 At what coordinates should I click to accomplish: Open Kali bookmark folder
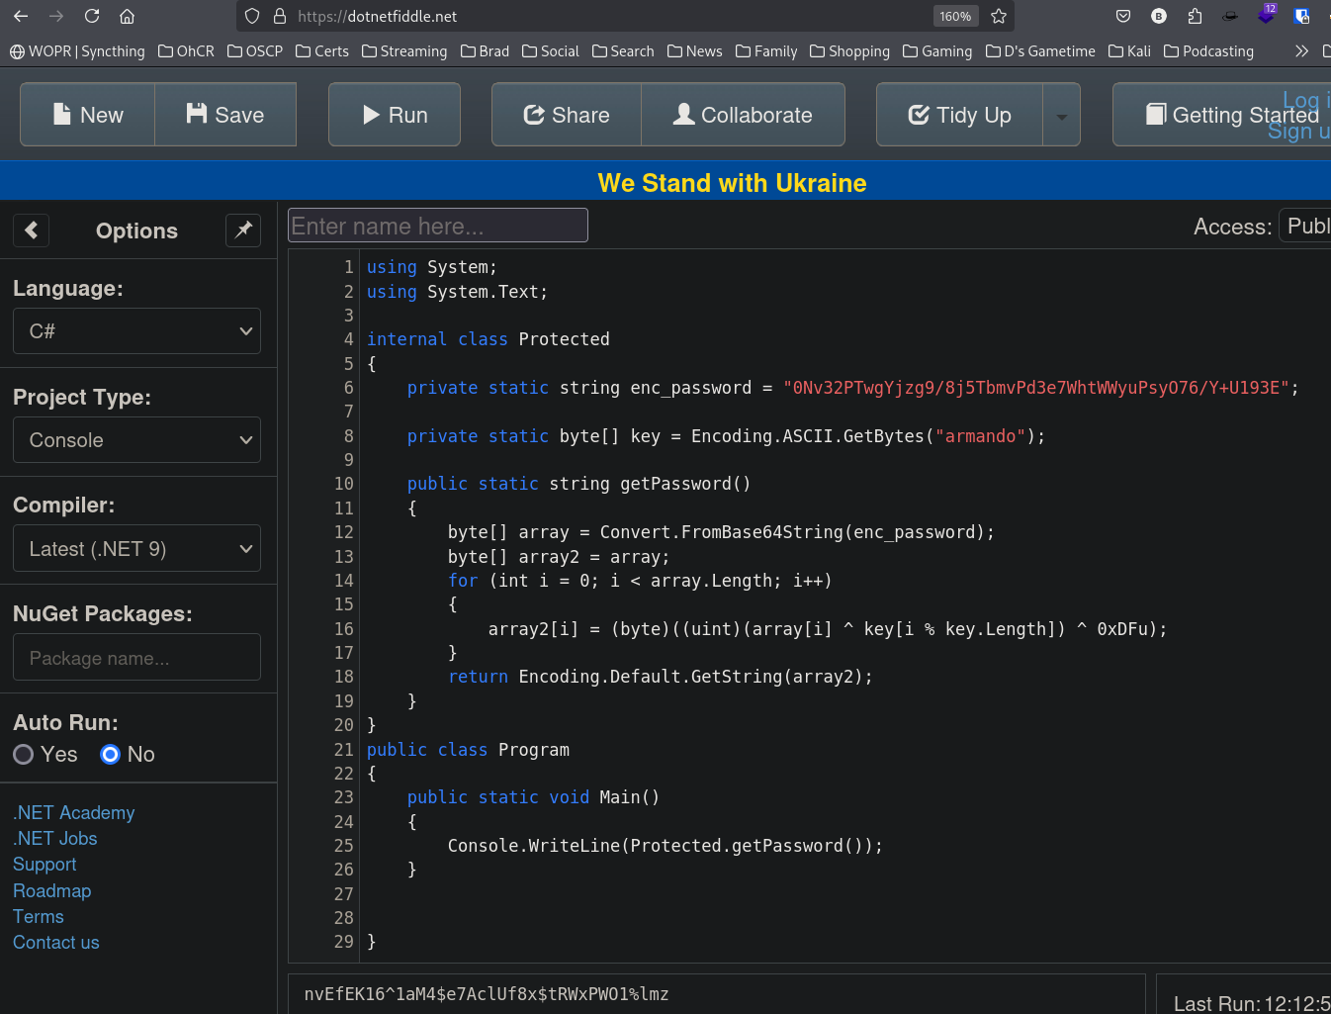1129,51
